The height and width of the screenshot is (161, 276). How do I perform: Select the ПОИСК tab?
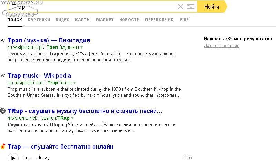tap(15, 20)
